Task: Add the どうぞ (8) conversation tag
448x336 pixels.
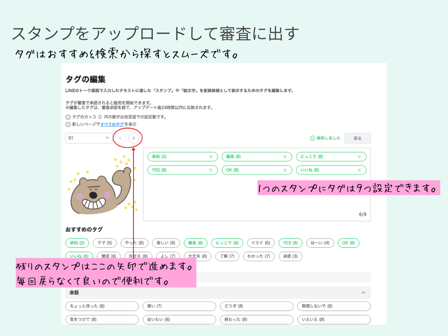Action: tap(256, 306)
